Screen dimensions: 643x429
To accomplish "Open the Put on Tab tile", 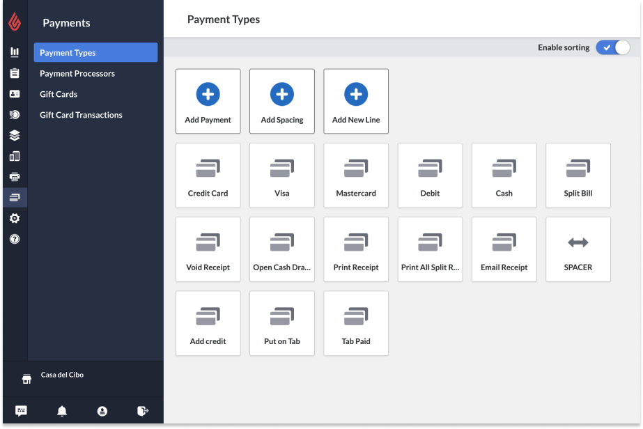I will pos(282,323).
